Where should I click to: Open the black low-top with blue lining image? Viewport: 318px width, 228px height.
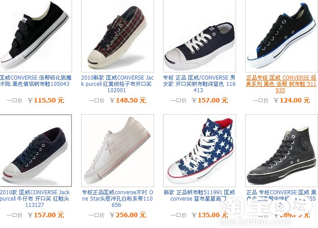tap(282, 36)
